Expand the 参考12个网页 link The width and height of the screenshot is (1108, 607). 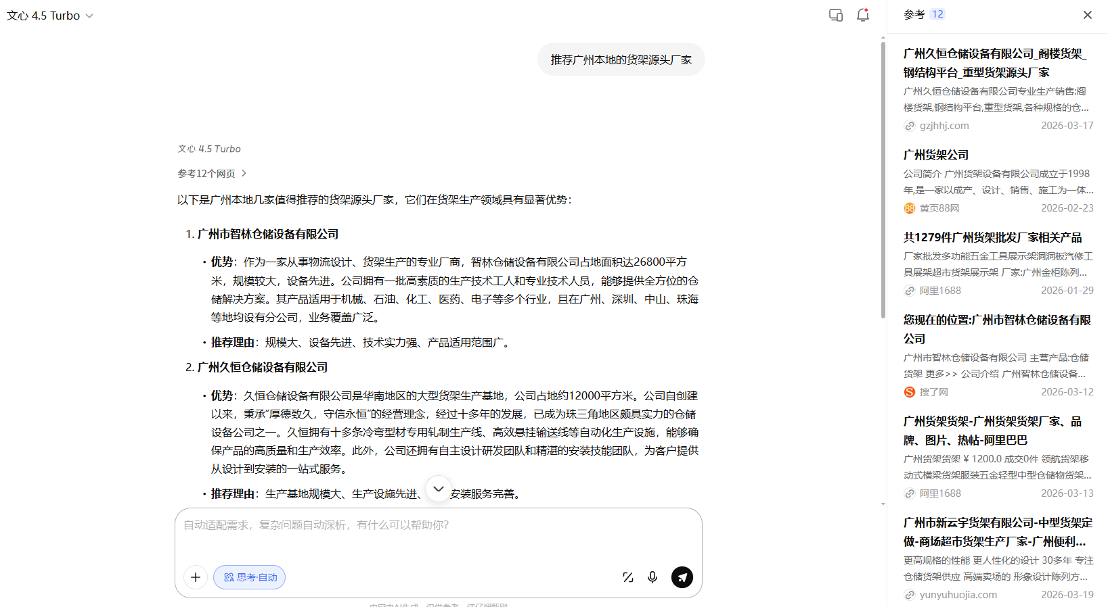(213, 174)
